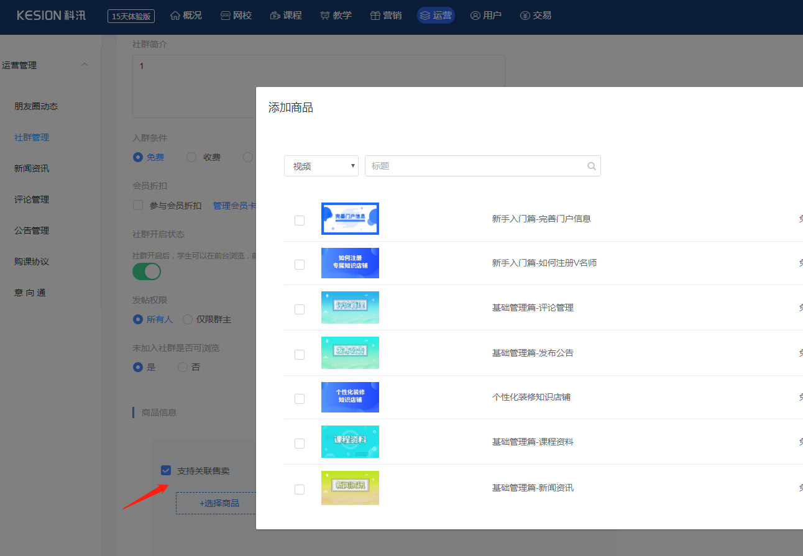Click the KESION logo
Viewport: 803px width, 556px height.
pos(51,16)
